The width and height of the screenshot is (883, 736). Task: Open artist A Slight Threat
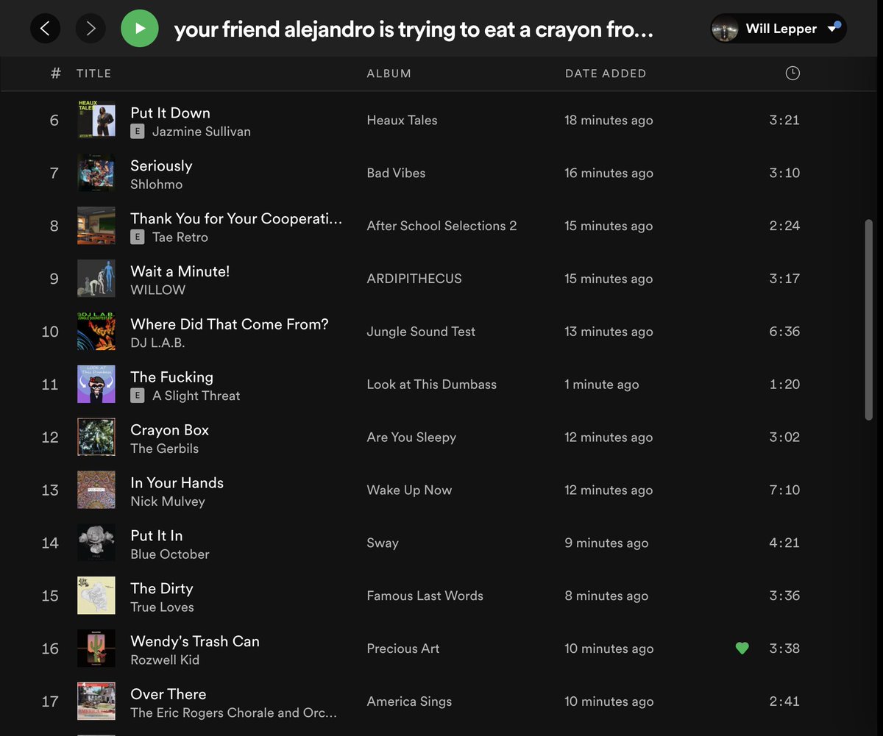pyautogui.click(x=196, y=396)
